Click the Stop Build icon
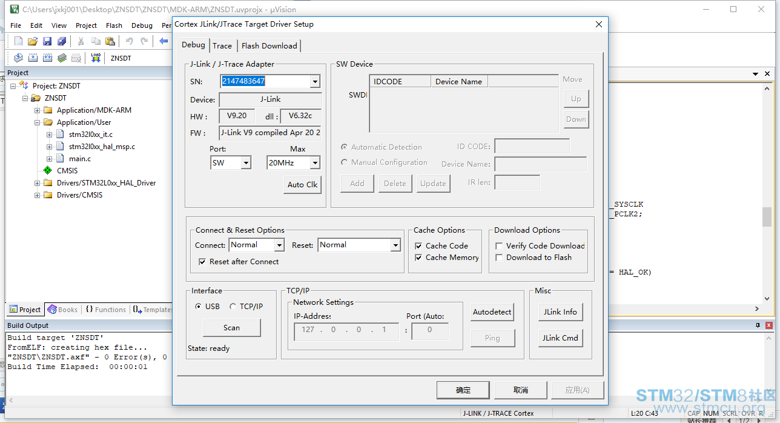 click(76, 58)
